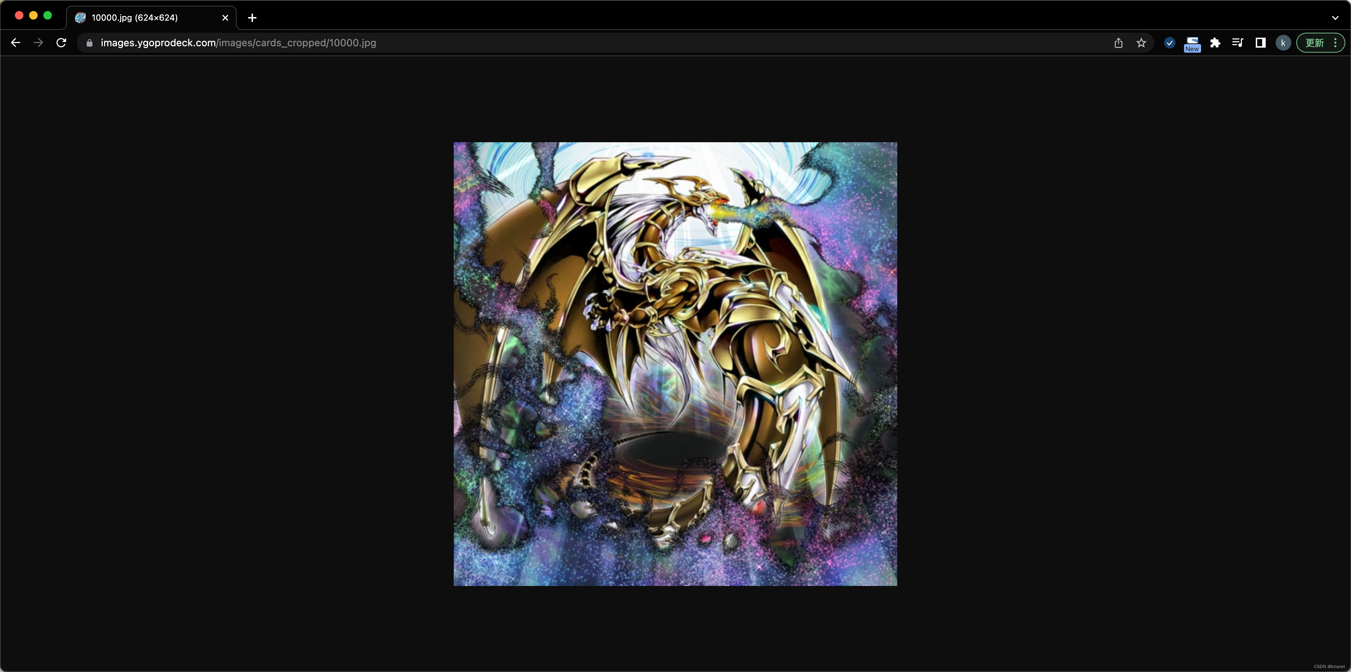Close the window with red button
The width and height of the screenshot is (1351, 672).
coord(20,15)
